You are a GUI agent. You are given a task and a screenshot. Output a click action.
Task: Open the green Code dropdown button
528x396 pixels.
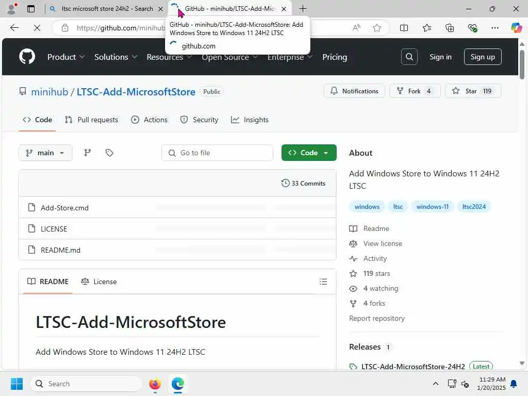click(x=309, y=153)
